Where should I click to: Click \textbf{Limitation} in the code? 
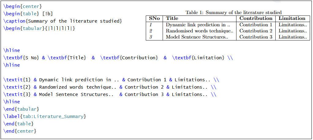(x=199, y=57)
